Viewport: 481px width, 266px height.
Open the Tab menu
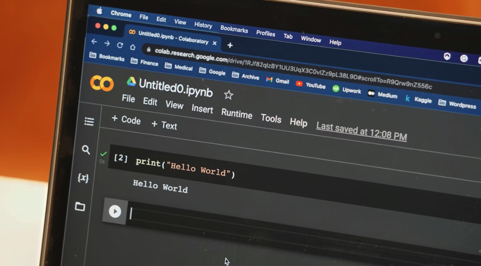coord(288,36)
